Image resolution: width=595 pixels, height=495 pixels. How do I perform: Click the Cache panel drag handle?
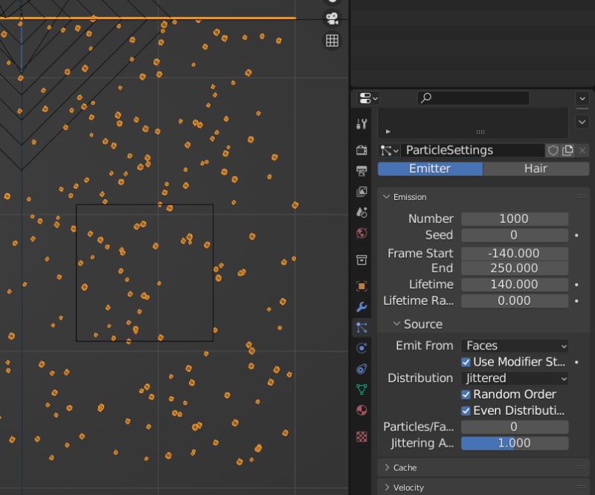[x=581, y=467]
